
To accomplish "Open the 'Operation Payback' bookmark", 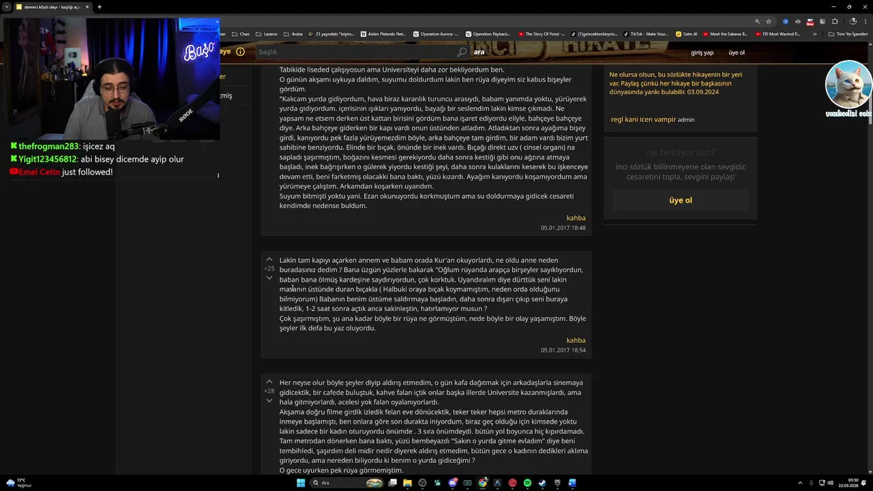I will pos(488,34).
